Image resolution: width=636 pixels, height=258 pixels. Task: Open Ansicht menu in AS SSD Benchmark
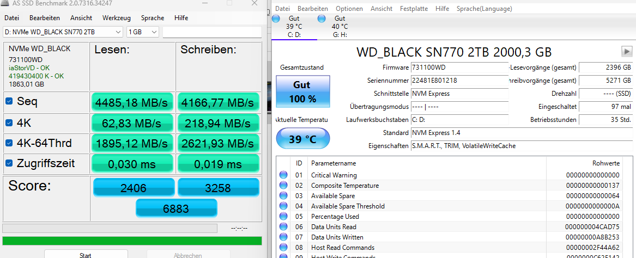[x=81, y=18]
